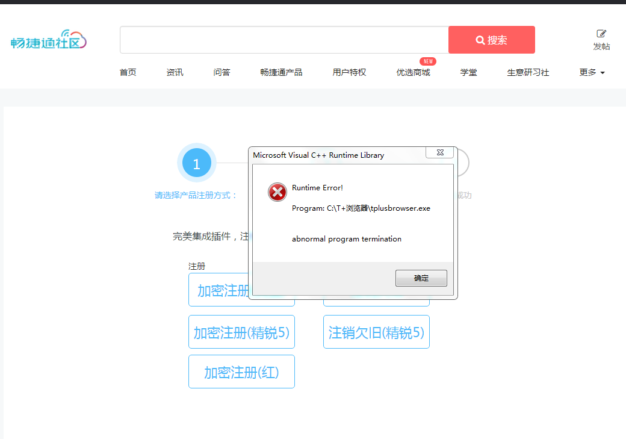Open the 学堂 nav item
The height and width of the screenshot is (439, 626).
pyautogui.click(x=469, y=72)
